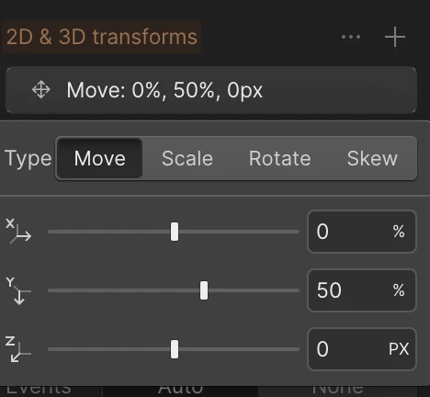Pick the Skew transform type
This screenshot has height=397, width=430.
pyautogui.click(x=372, y=158)
